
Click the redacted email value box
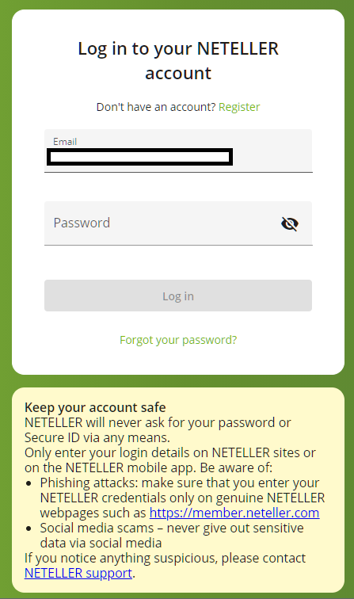click(139, 157)
